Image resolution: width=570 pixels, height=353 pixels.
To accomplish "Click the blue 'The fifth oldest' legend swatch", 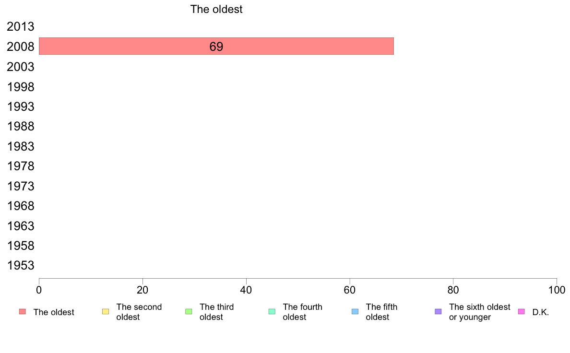I will [355, 312].
